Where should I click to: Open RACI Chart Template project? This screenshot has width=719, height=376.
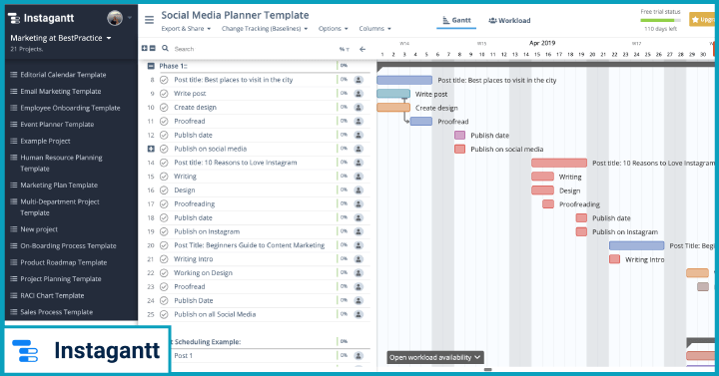52,295
